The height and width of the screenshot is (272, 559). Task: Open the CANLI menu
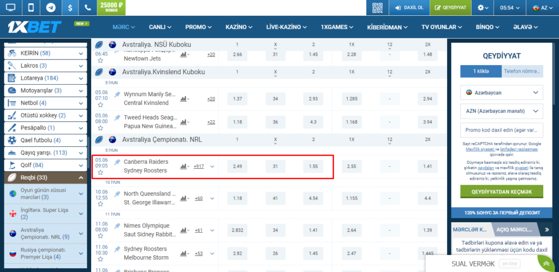click(x=160, y=27)
